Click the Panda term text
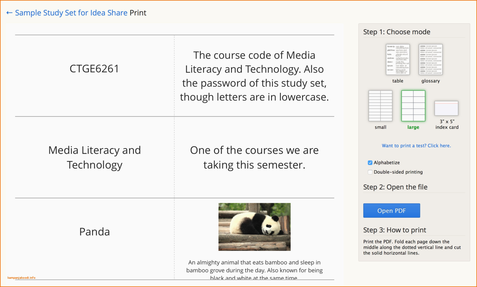This screenshot has width=477, height=287. 95,232
